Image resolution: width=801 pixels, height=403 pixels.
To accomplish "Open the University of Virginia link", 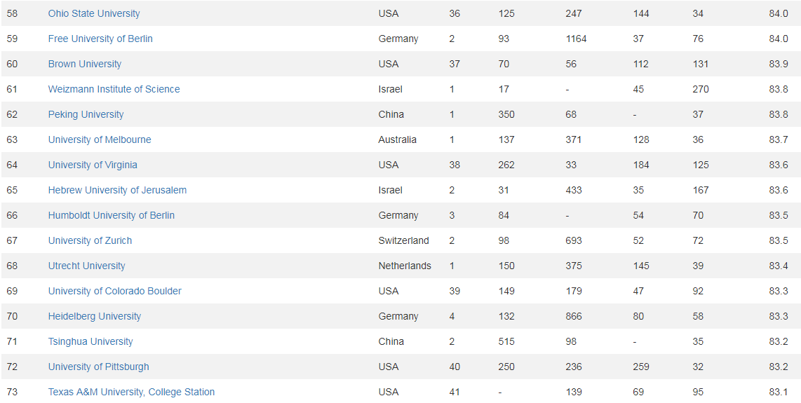I will click(93, 165).
